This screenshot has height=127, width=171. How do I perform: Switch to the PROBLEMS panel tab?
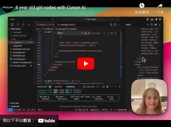point(42,87)
